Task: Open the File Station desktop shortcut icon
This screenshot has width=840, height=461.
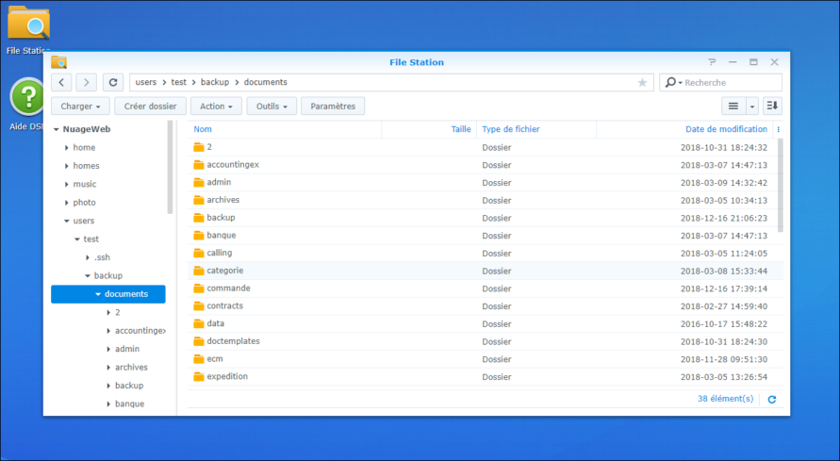Action: tap(28, 23)
